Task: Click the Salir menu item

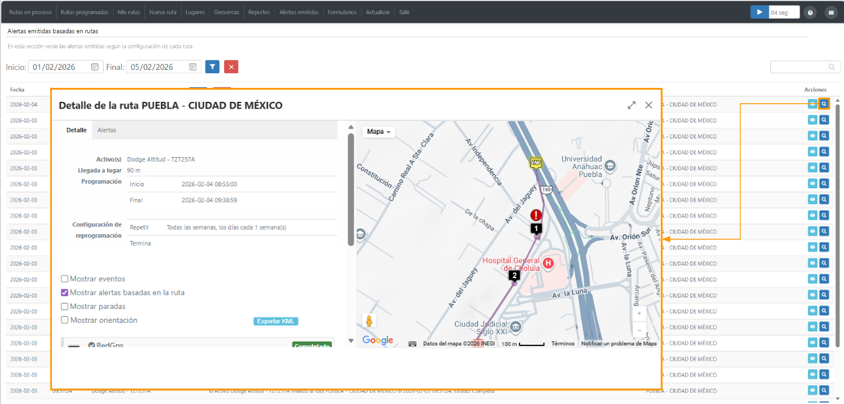Action: pyautogui.click(x=404, y=12)
